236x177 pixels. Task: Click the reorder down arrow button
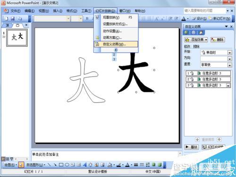pos(219,139)
